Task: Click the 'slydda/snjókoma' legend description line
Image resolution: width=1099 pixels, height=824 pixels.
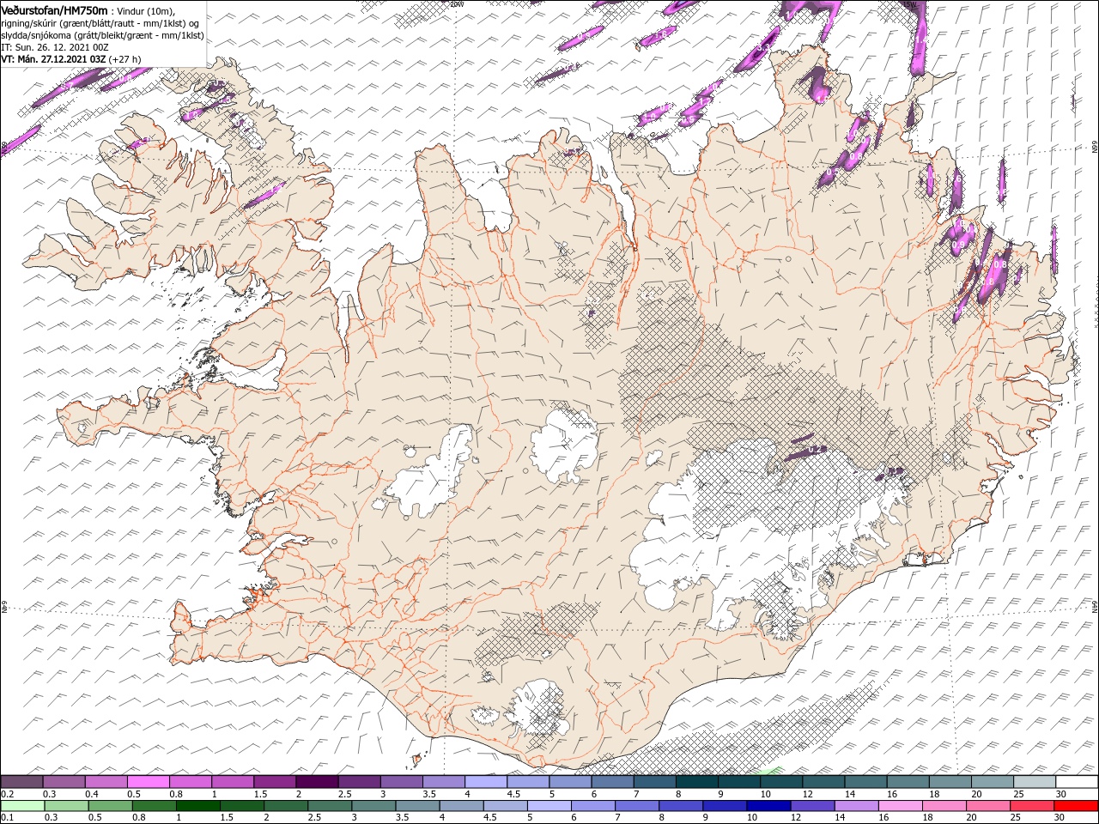Action: coord(102,35)
